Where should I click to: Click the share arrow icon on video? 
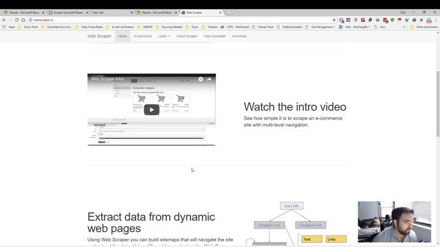(209, 80)
